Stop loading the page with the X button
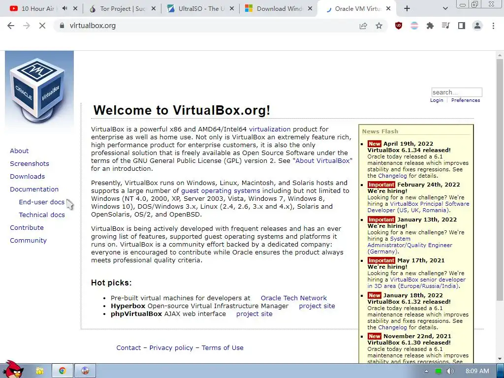Screen dimensions: 504x378 click(42, 26)
